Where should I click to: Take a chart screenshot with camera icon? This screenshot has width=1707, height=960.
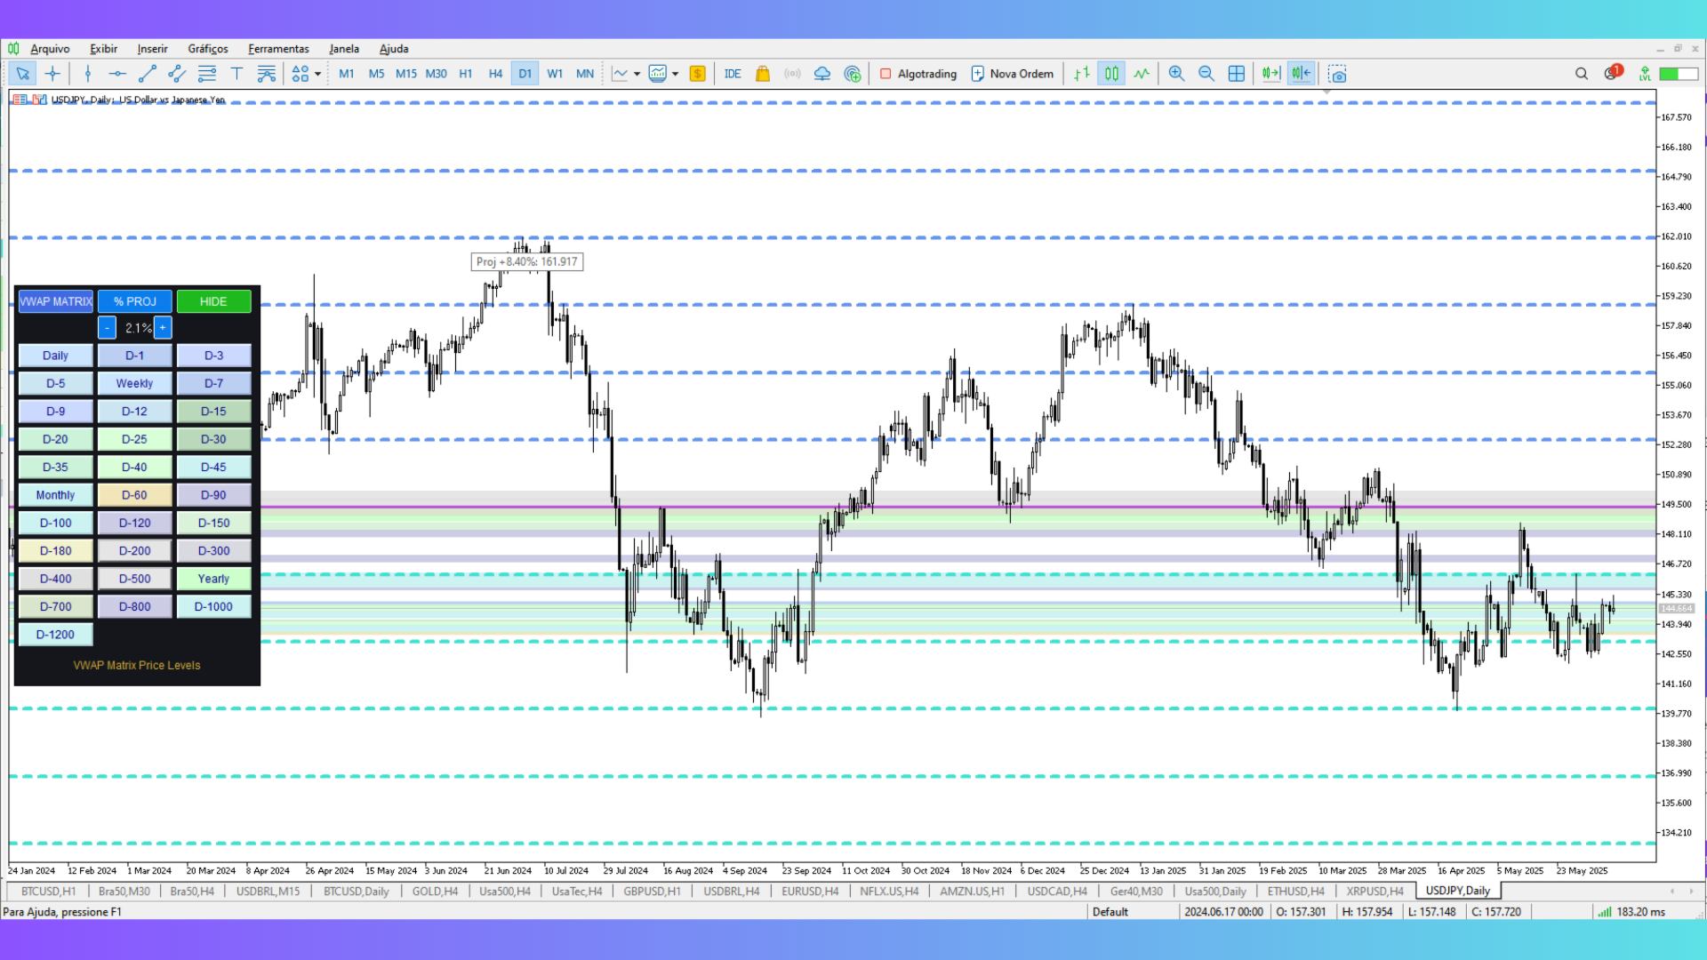point(1337,74)
